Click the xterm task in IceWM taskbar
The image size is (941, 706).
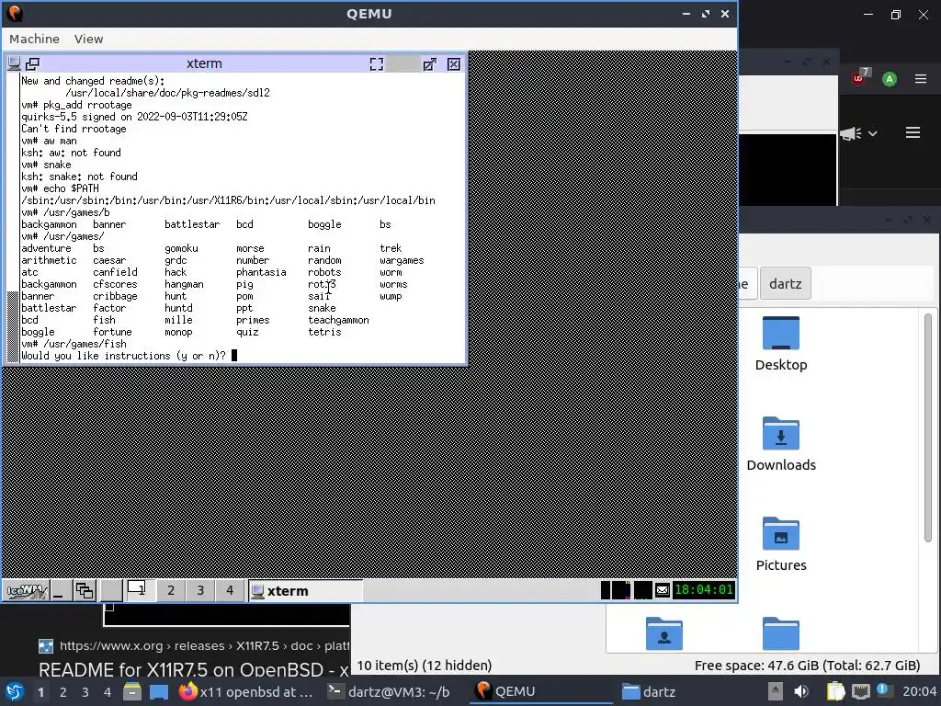click(305, 591)
